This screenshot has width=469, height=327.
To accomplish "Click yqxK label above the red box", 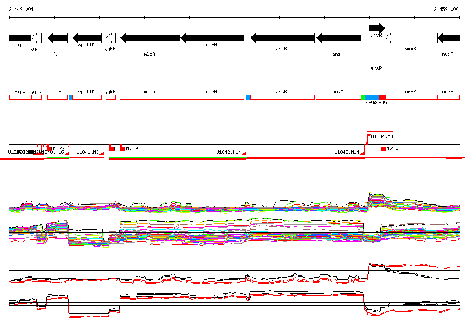I will (410, 92).
